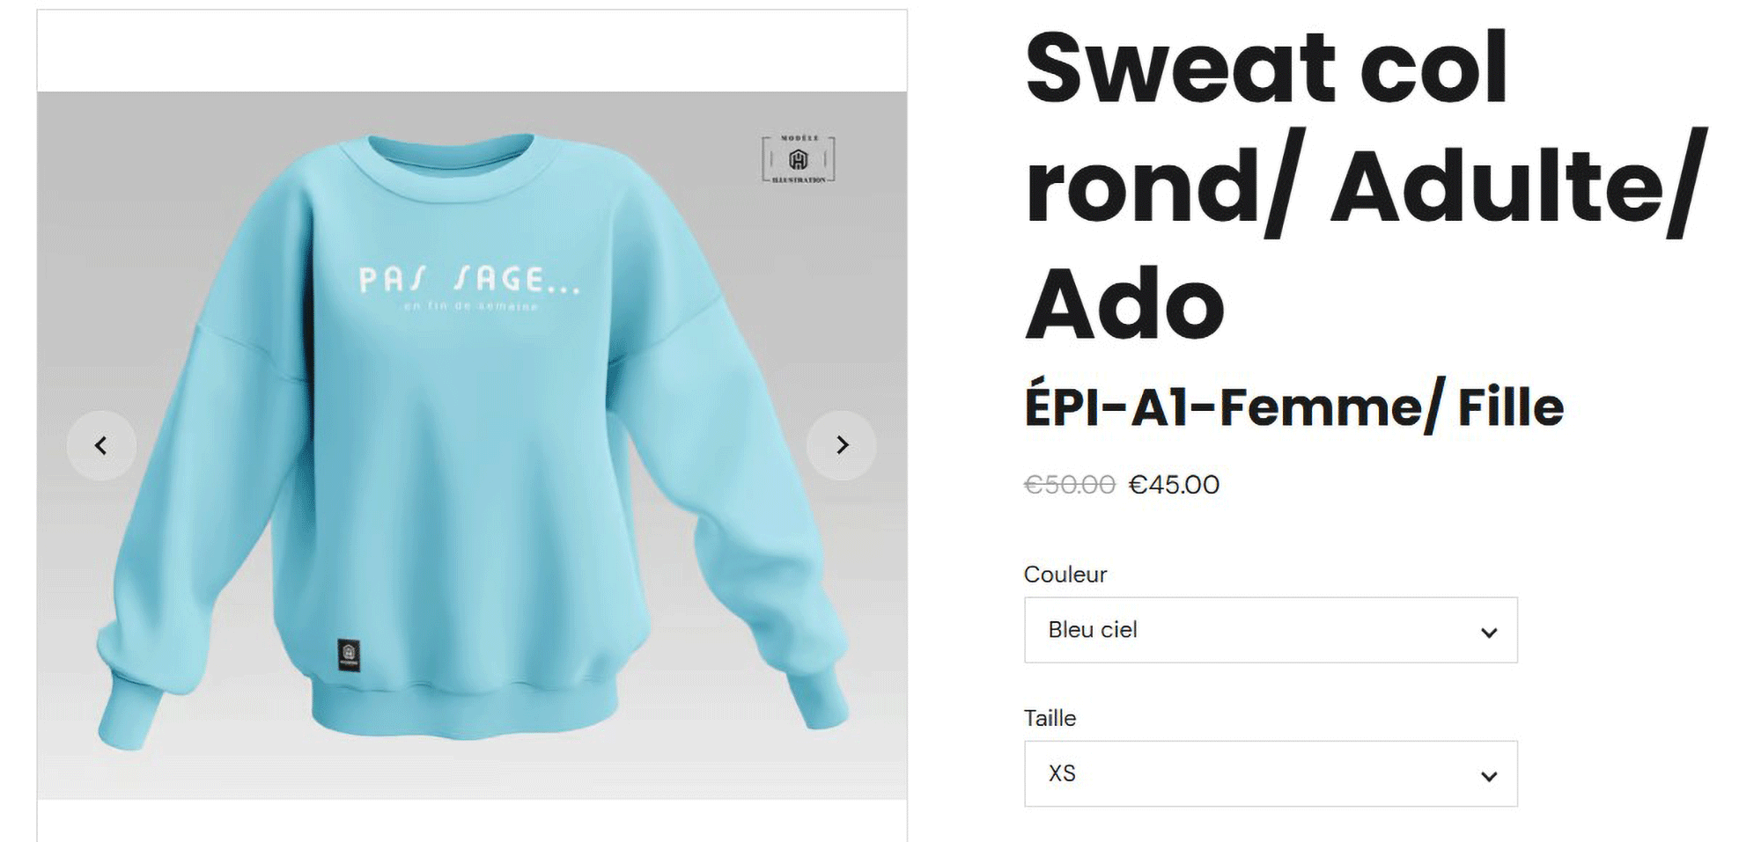Click the 'en fin de semaine' small print

coord(470,306)
